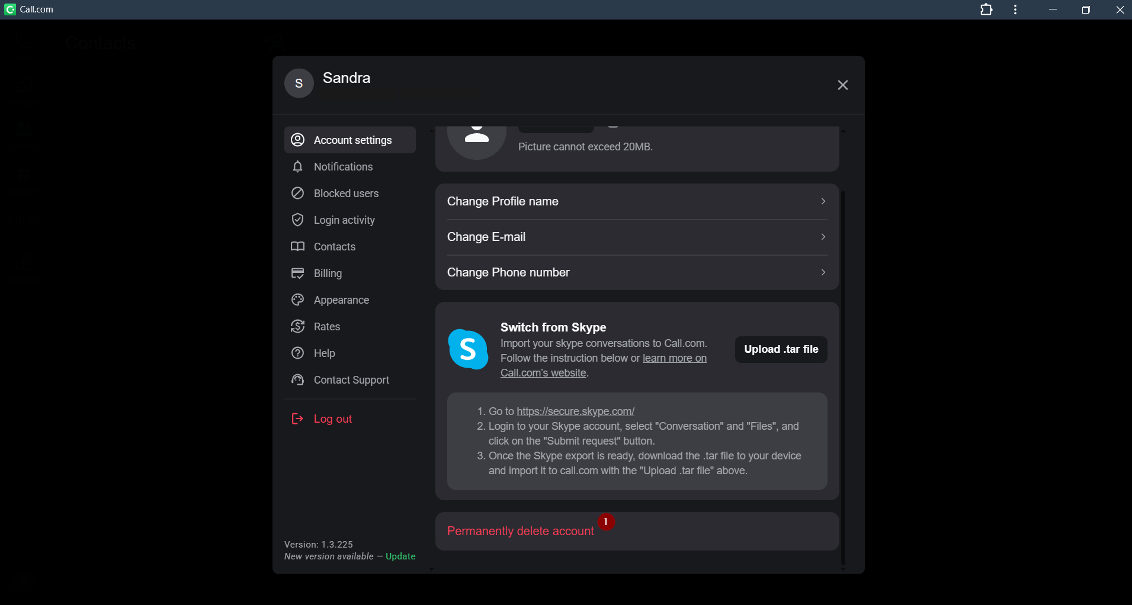The width and height of the screenshot is (1132, 605).
Task: Click the Version: 1.3.225 text
Action: pyautogui.click(x=319, y=544)
